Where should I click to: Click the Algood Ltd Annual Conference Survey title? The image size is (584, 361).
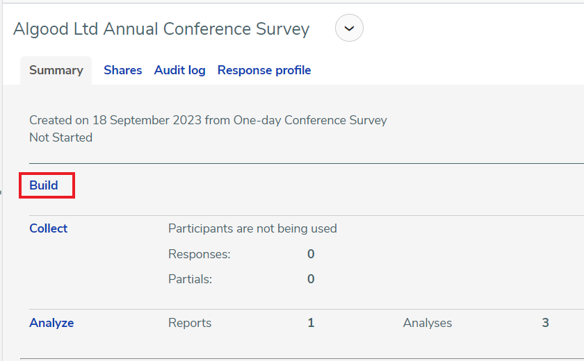161,29
